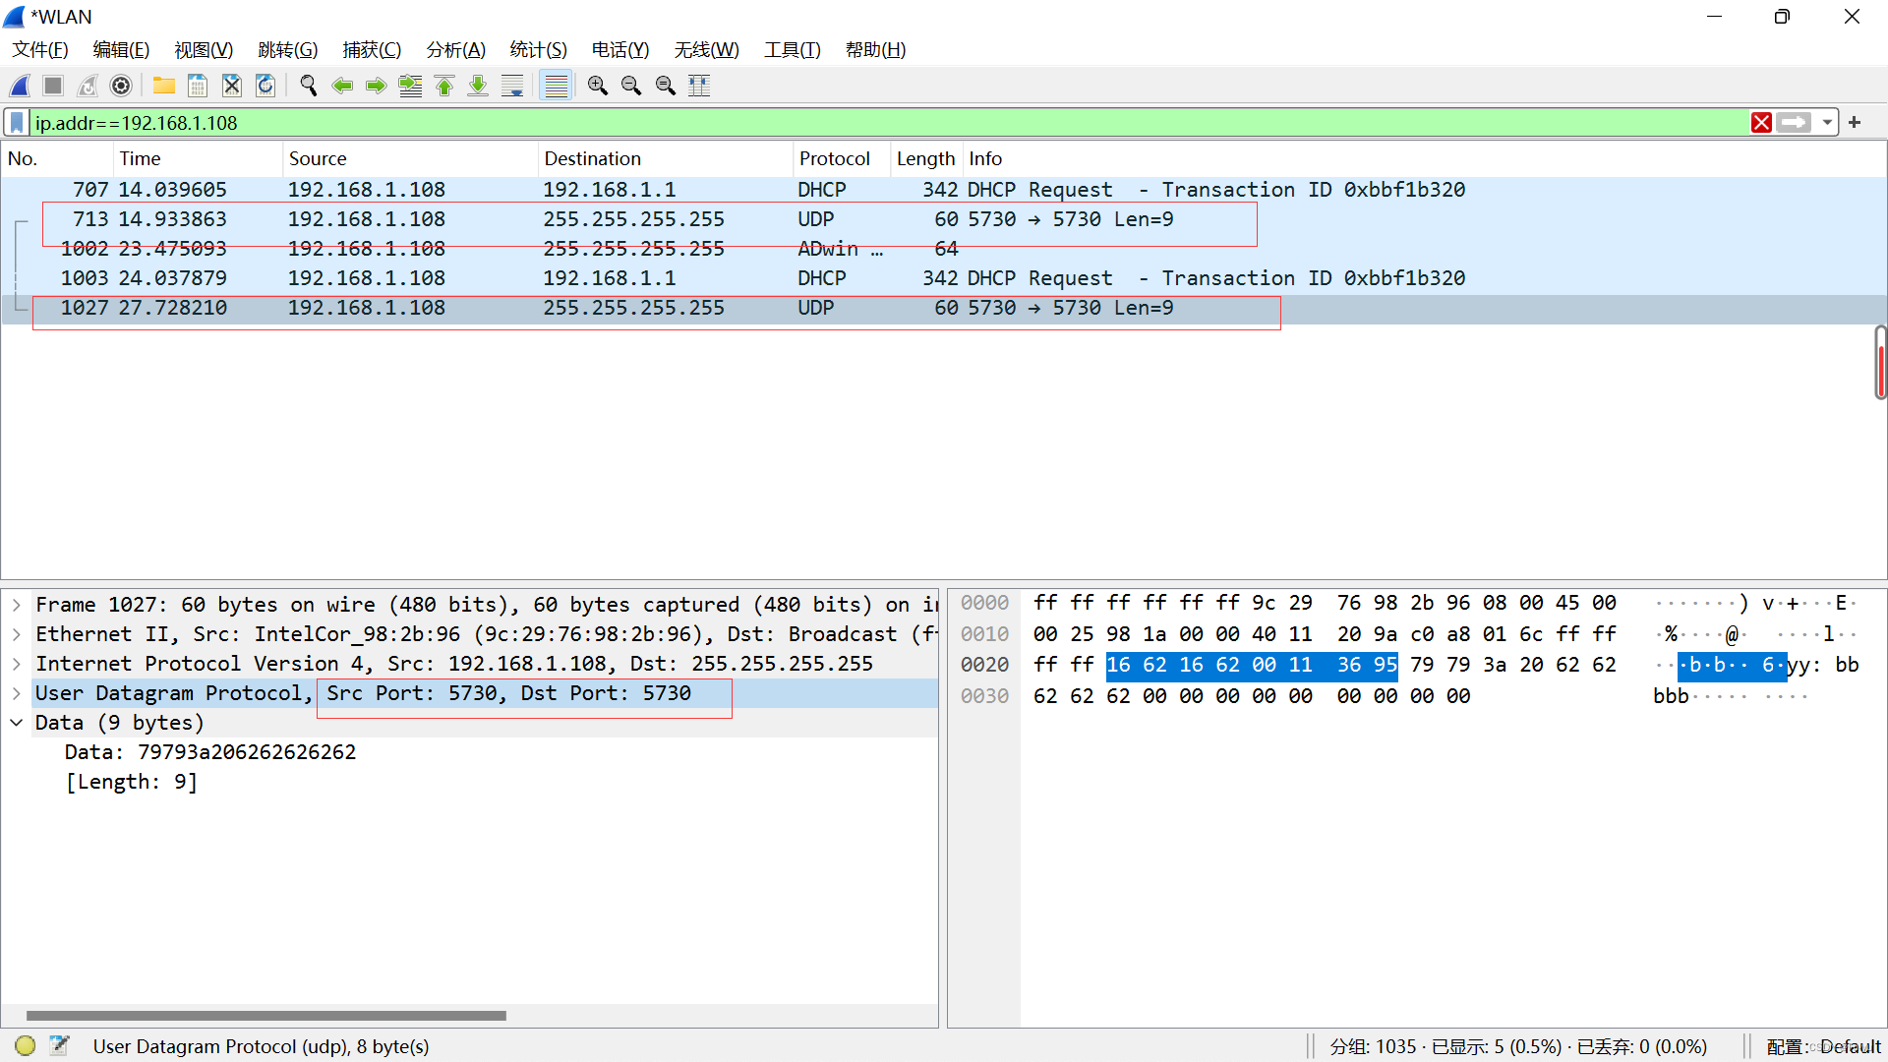Open the 分析(A) menu
The height and width of the screenshot is (1062, 1888).
point(456,50)
